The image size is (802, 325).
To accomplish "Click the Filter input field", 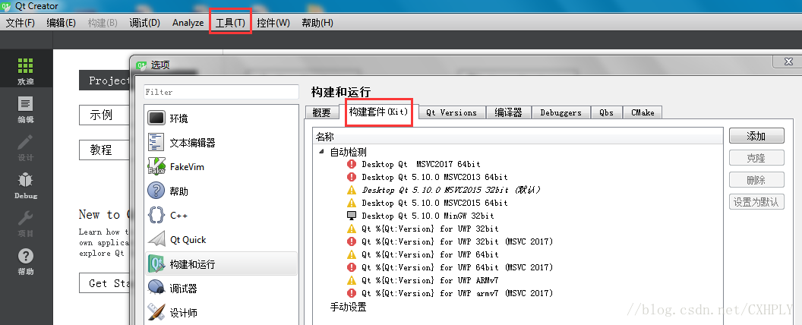I will point(221,92).
